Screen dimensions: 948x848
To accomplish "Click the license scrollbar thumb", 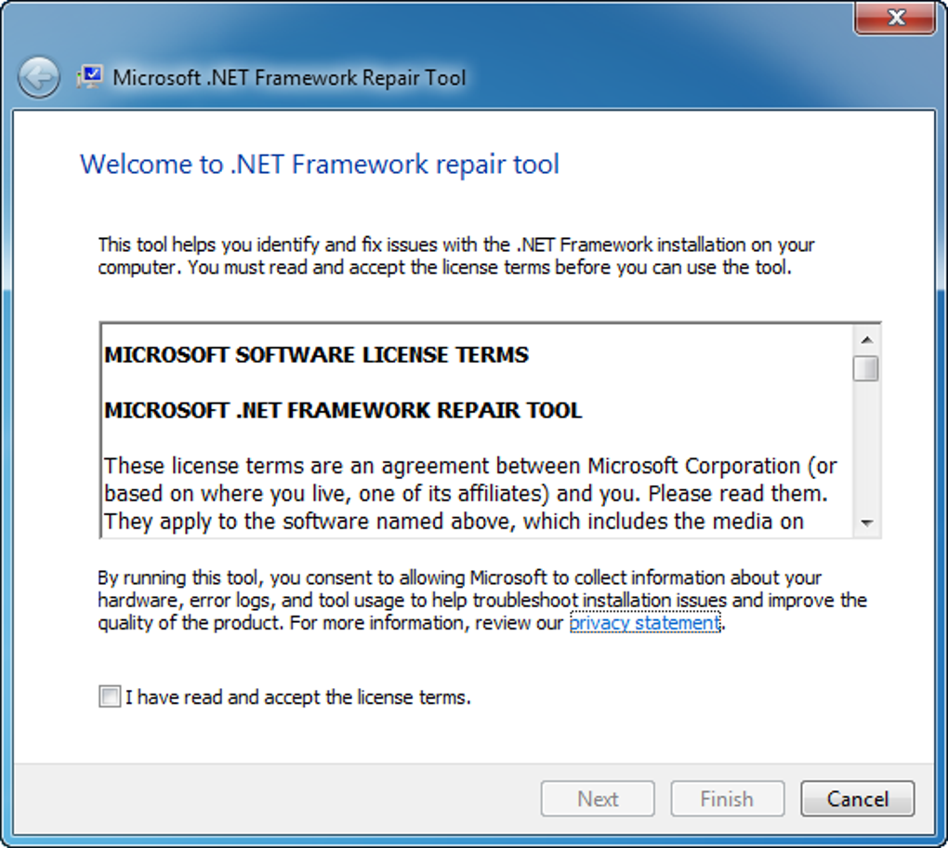I will point(866,368).
